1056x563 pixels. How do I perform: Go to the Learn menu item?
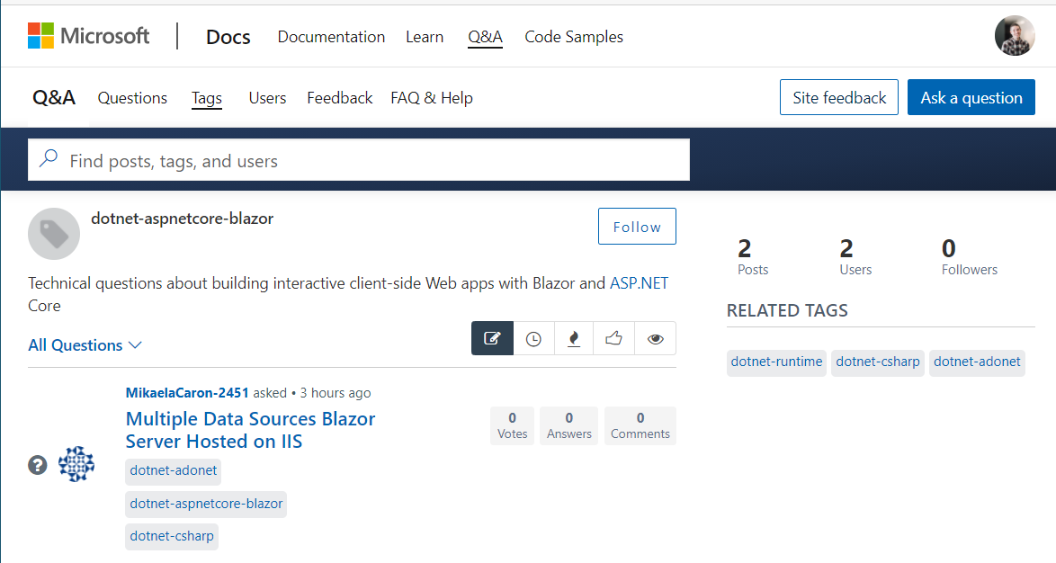(x=425, y=36)
